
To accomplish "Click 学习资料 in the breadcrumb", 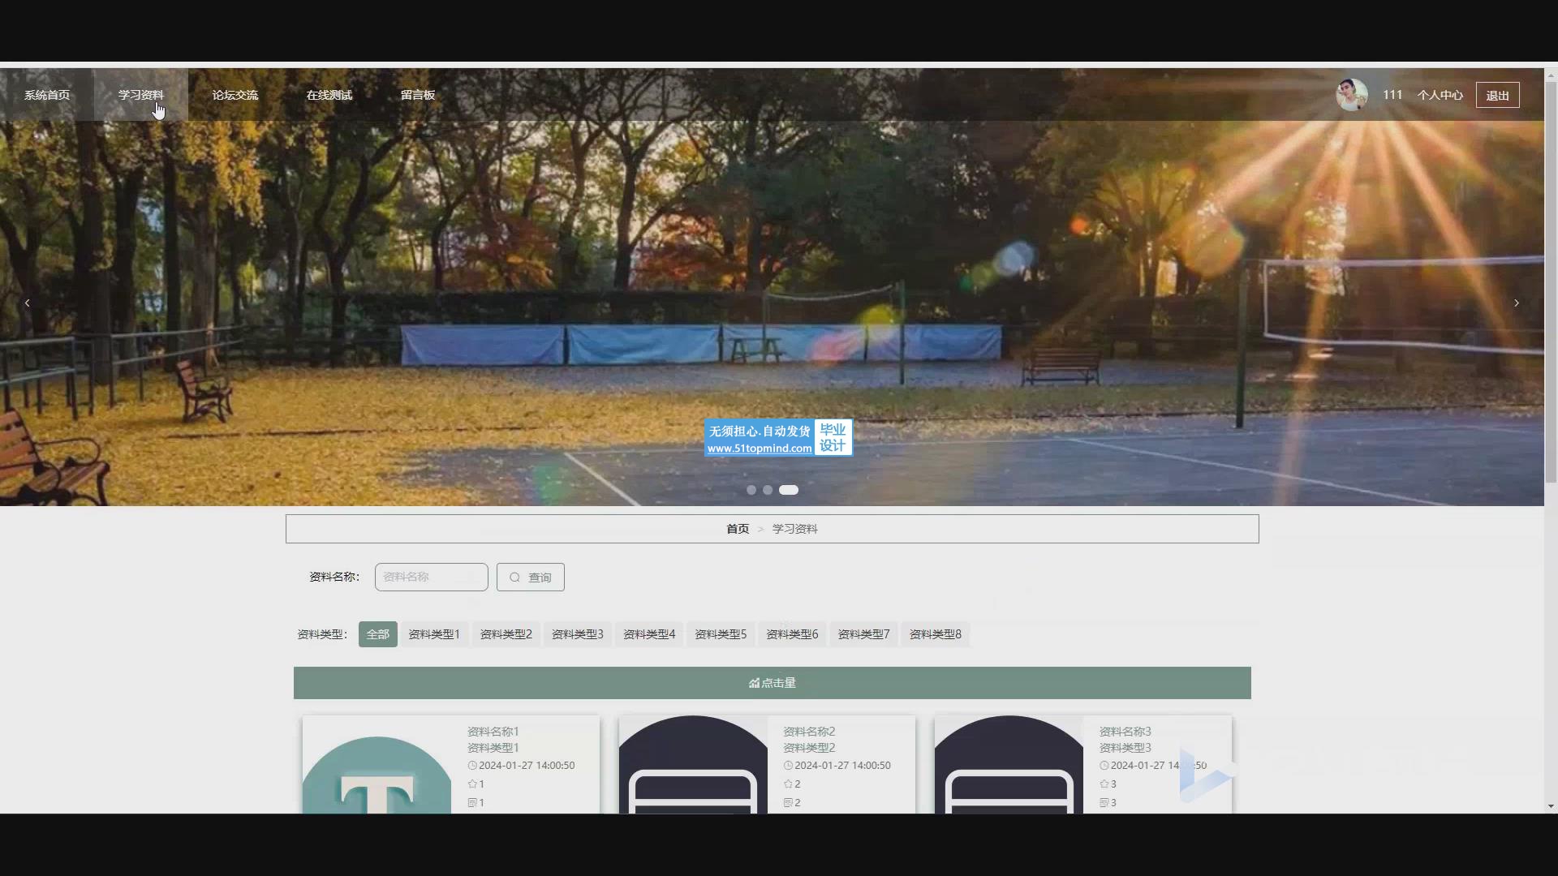I will click(795, 529).
